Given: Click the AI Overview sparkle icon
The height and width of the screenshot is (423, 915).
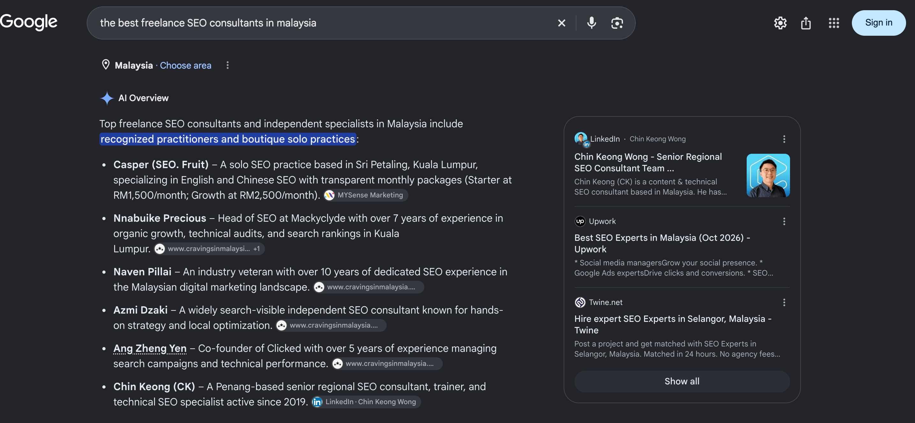Looking at the screenshot, I should (106, 98).
